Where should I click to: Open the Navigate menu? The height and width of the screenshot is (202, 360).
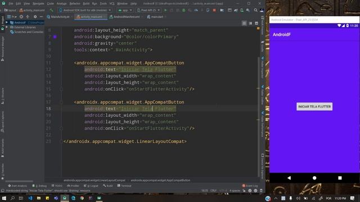[x=38, y=3]
